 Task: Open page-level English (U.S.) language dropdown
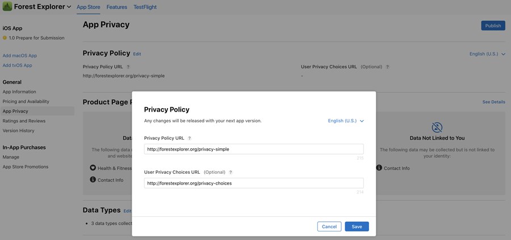coord(487,54)
